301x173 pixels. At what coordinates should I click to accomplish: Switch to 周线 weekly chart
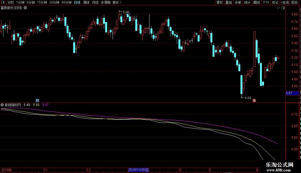(86, 2)
